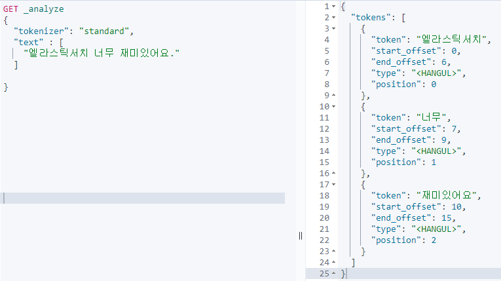501x281 pixels.
Task: Click "start_offset": 10 on line 19
Action: pos(418,207)
